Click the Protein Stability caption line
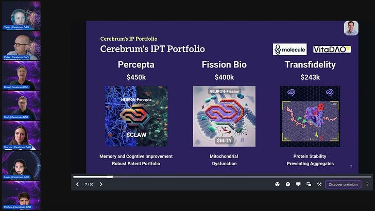Screen dimensions: 375x211 [310, 156]
